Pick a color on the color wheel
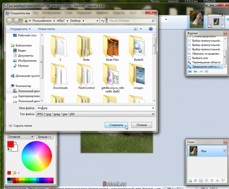229x189 pixels. tap(37, 156)
